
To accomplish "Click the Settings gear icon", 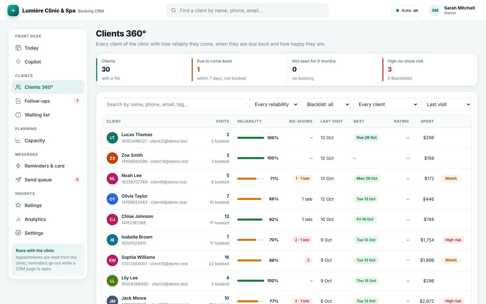I will point(18,233).
